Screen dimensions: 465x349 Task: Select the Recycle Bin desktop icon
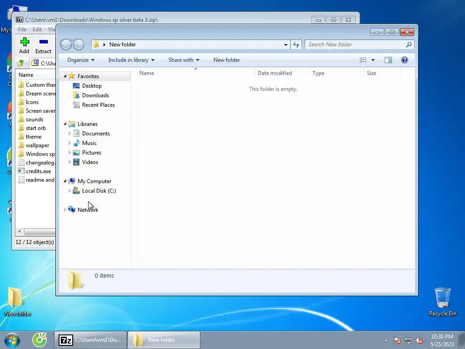(x=442, y=301)
